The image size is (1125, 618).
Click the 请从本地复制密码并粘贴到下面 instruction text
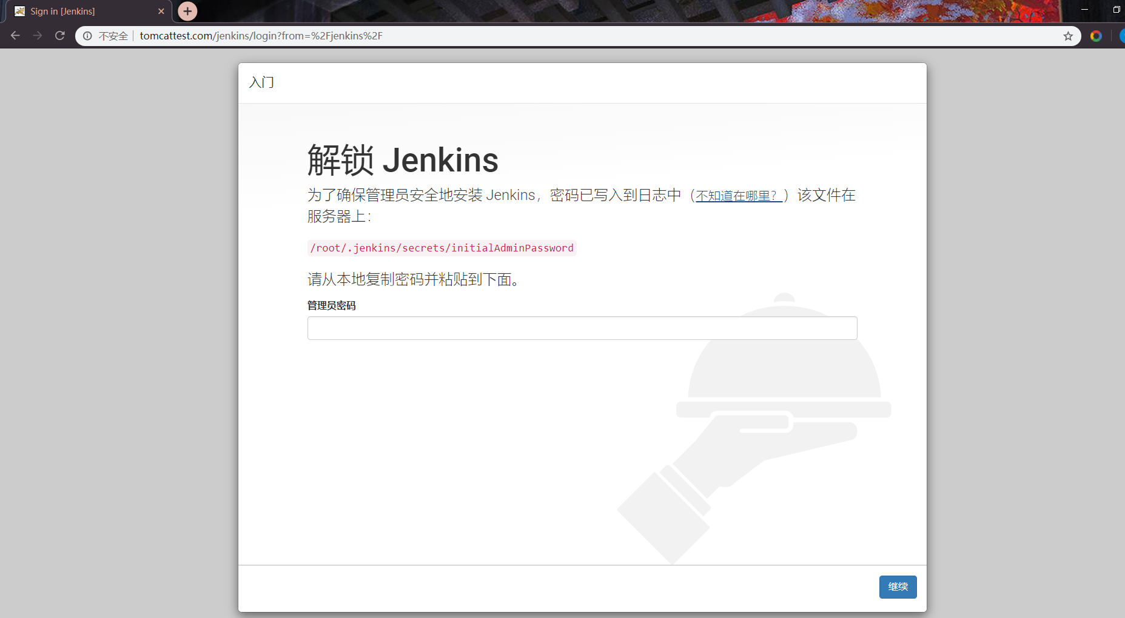click(413, 279)
